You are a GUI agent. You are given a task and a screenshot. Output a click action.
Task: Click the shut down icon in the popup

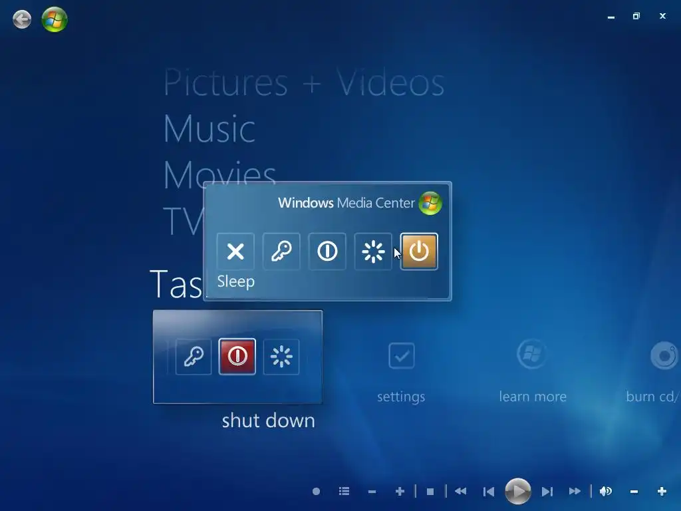tap(327, 251)
